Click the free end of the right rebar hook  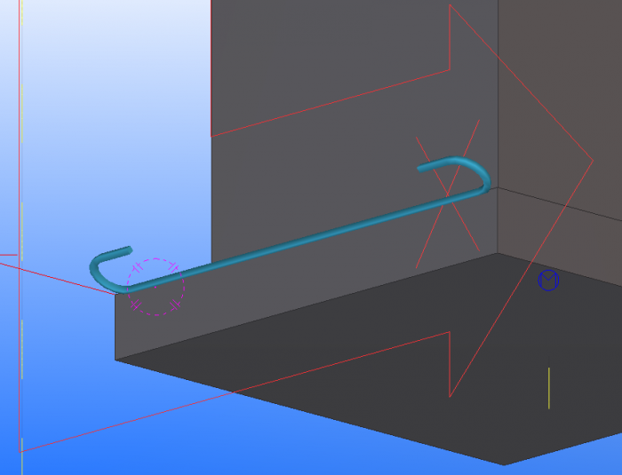coord(420,169)
